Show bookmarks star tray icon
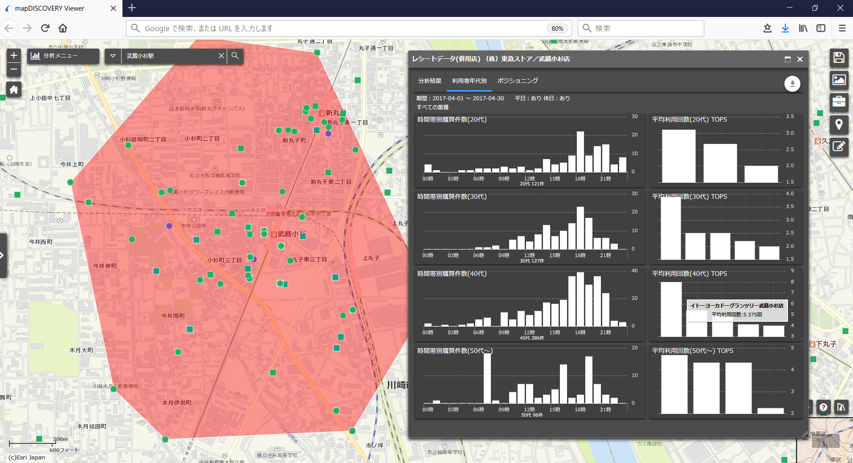Viewport: 853px width, 463px height. (767, 28)
